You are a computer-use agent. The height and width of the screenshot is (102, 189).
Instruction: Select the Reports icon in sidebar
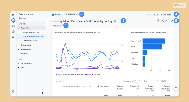pyautogui.click(x=13, y=20)
